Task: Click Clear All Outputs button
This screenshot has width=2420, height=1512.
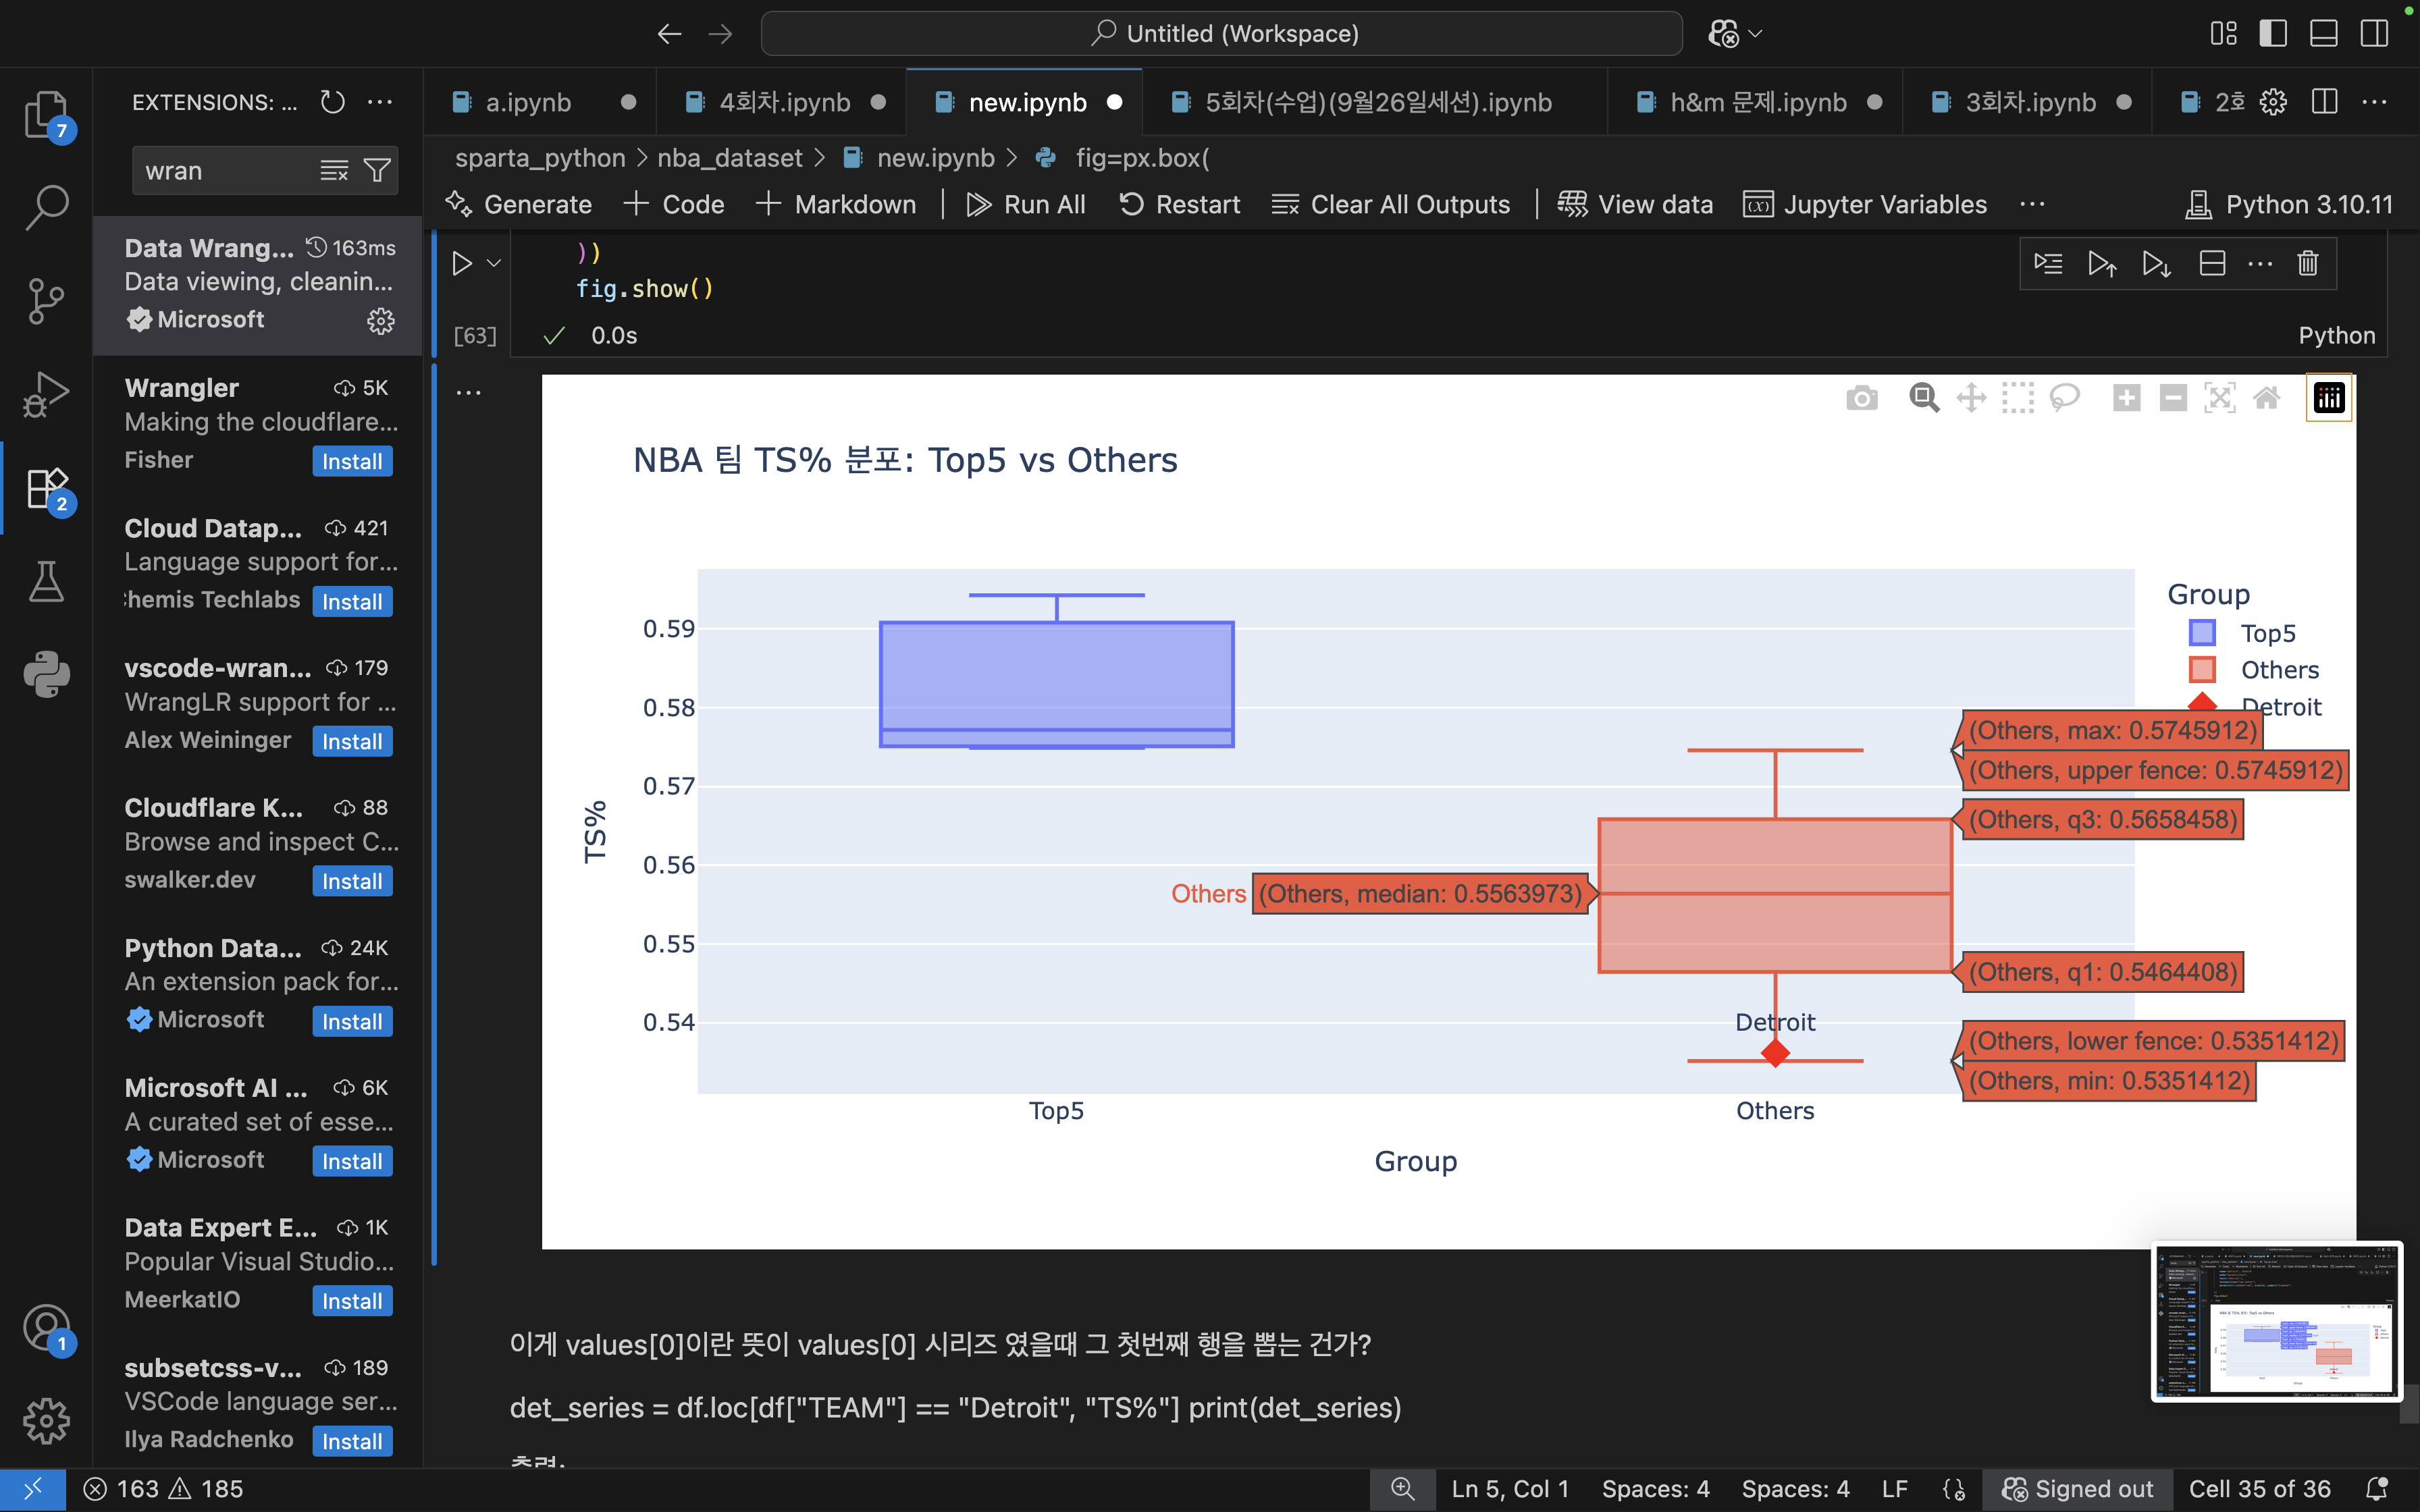Action: coord(1391,204)
